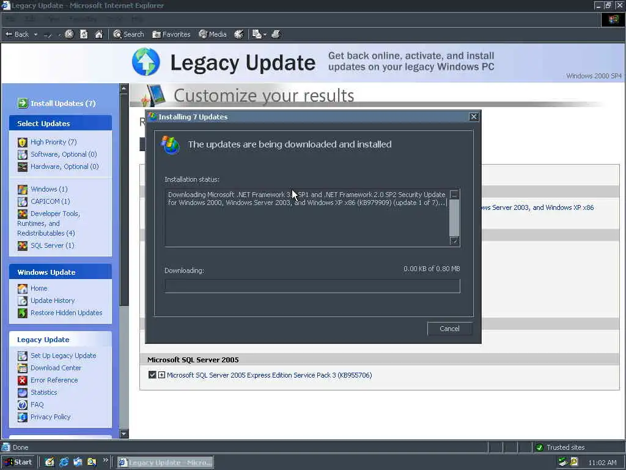
Task: Open Restore Hidden Updates
Action: pyautogui.click(x=66, y=313)
